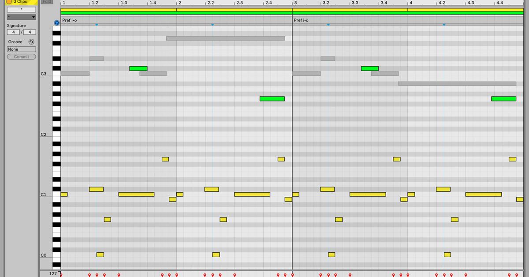
Task: Select the long gray note spanning bar 2
Action: tap(226, 38)
